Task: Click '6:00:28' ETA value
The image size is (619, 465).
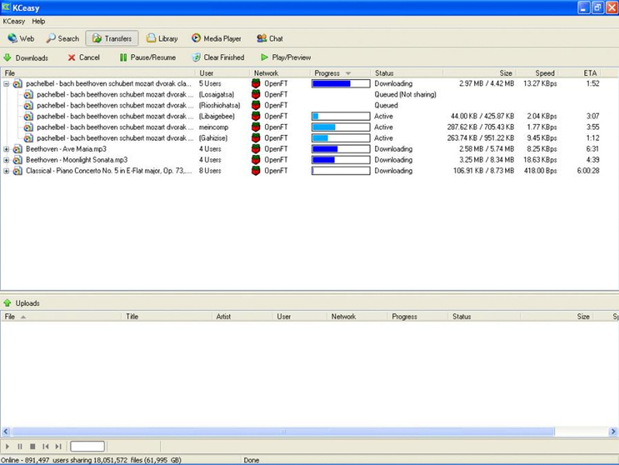Action: [588, 171]
